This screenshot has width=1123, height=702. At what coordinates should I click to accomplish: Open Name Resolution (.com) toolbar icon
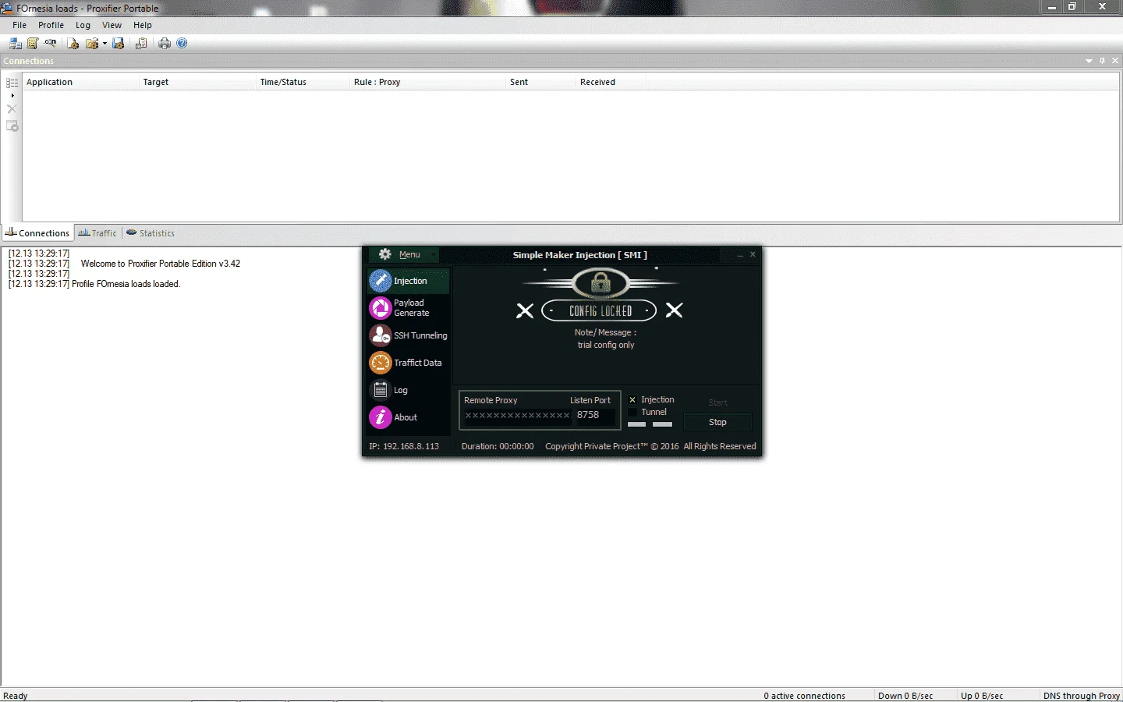[x=51, y=44]
